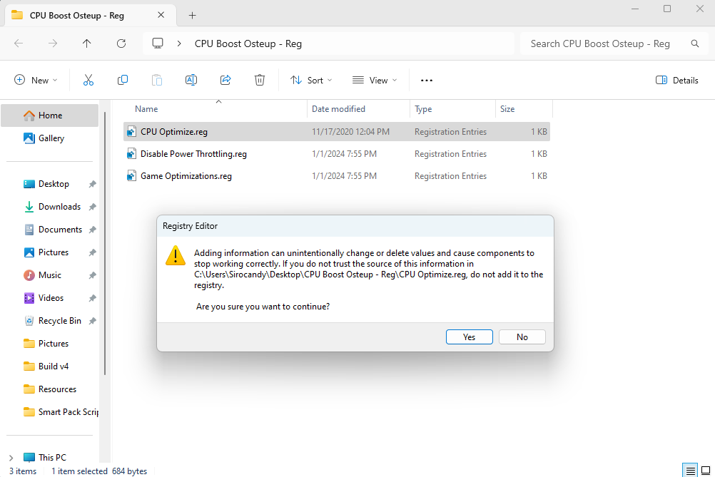Open the See more ellipsis menu
This screenshot has height=477, width=715.
(427, 81)
